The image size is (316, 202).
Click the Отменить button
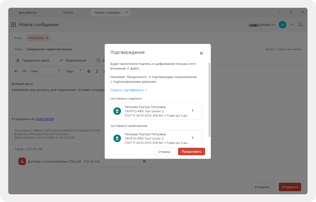(x=262, y=187)
